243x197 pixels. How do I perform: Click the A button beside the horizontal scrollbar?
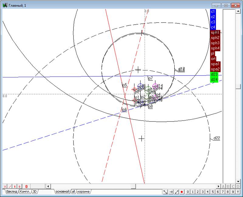(223, 186)
